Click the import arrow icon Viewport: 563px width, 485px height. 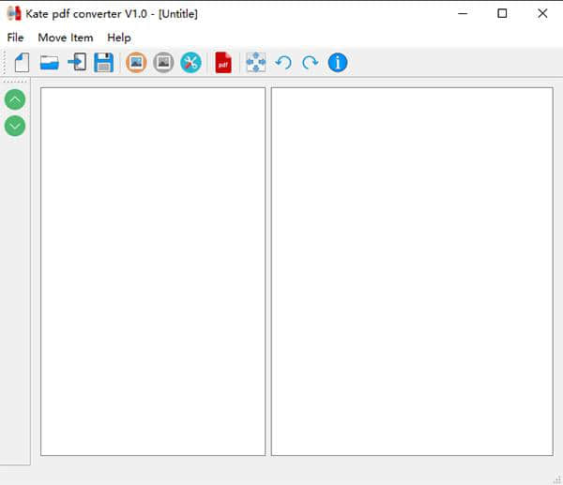(77, 63)
